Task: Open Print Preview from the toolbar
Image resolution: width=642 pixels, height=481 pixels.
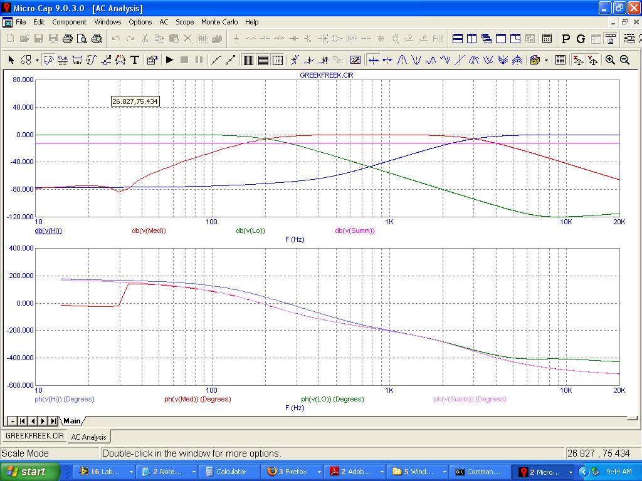Action: [x=82, y=39]
